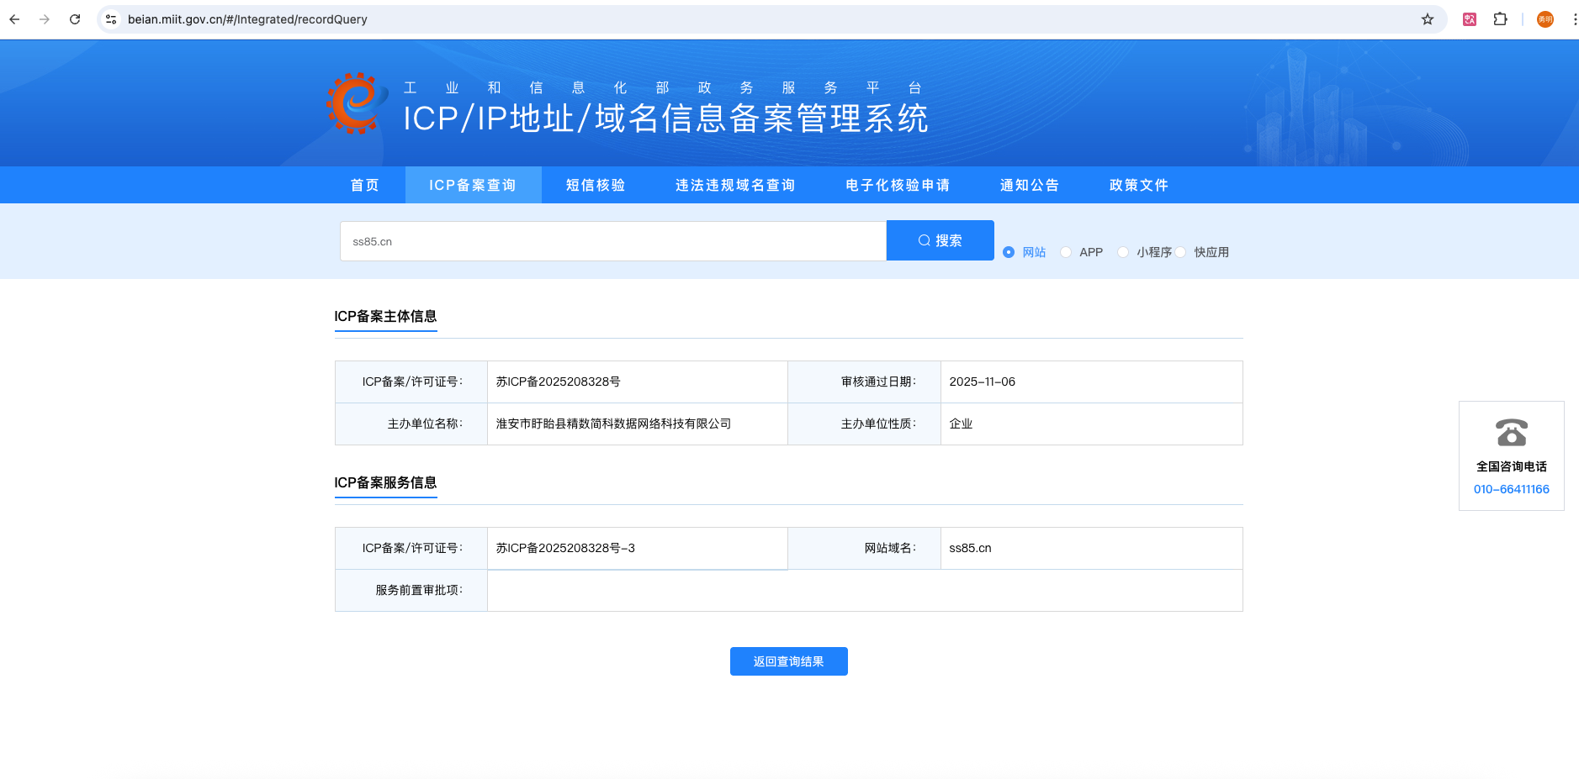The width and height of the screenshot is (1579, 779).
Task: Select the 网站 radio button
Action: [x=1009, y=252]
